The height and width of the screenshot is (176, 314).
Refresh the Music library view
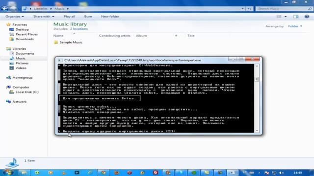(250, 9)
